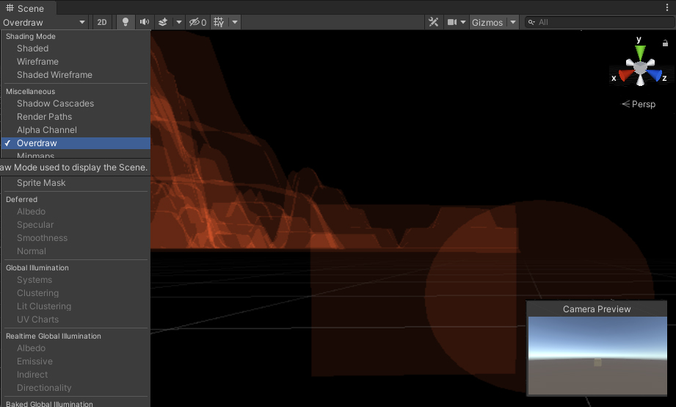Click the scene camera settings icon
This screenshot has height=407, width=676.
pyautogui.click(x=453, y=22)
